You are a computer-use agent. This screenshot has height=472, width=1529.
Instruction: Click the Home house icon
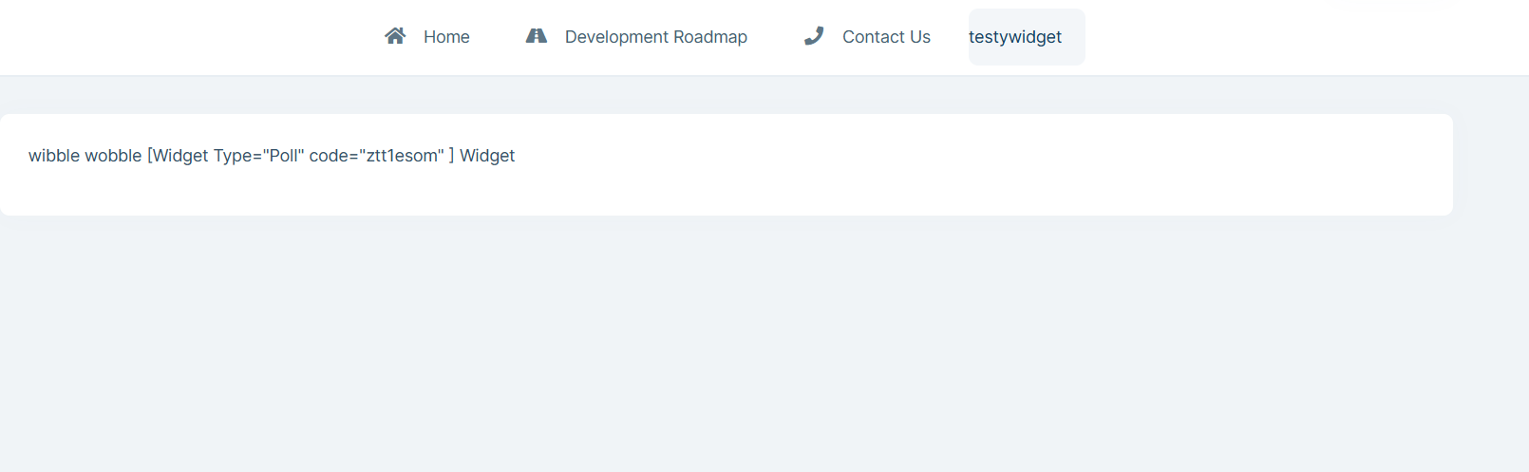(395, 36)
